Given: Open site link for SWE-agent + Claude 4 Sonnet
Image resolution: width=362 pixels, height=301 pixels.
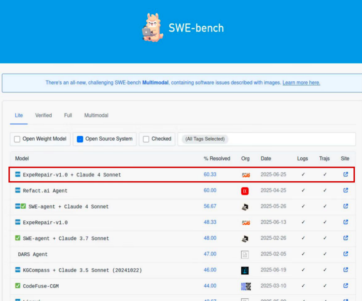Looking at the screenshot, I should [x=345, y=206].
